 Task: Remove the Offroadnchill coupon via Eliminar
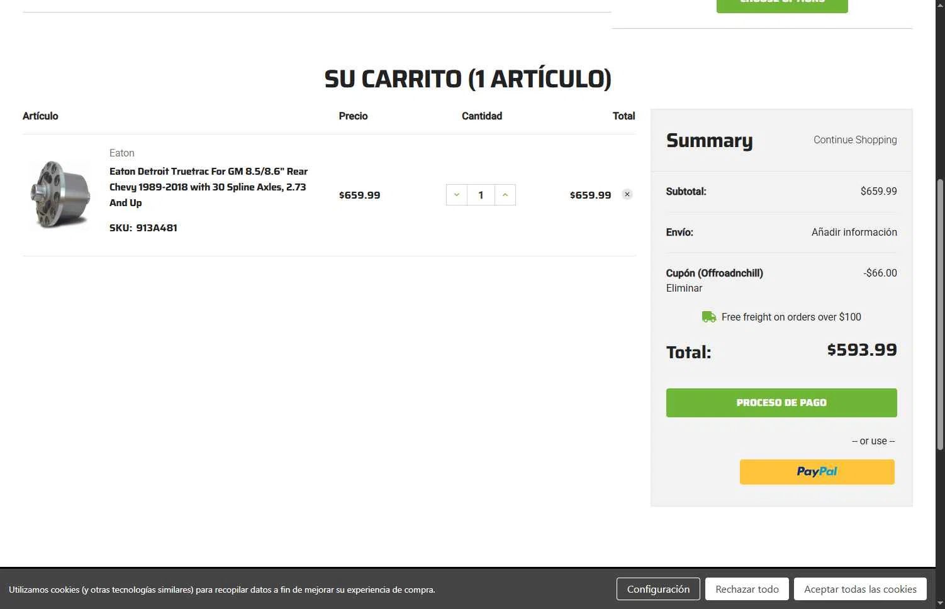[x=684, y=288]
